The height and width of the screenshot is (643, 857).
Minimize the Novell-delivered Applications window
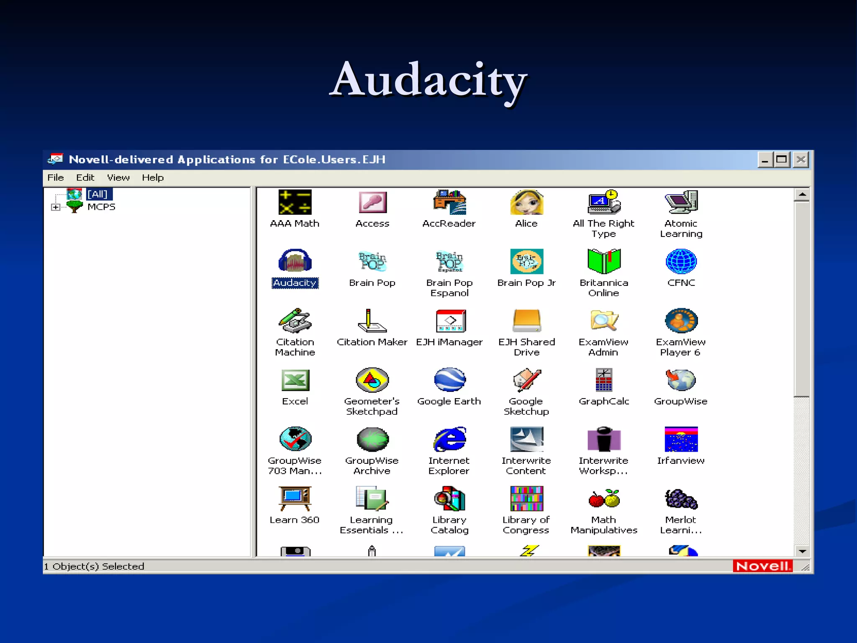pos(765,159)
